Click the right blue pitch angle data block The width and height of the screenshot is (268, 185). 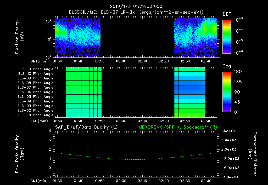(189, 92)
